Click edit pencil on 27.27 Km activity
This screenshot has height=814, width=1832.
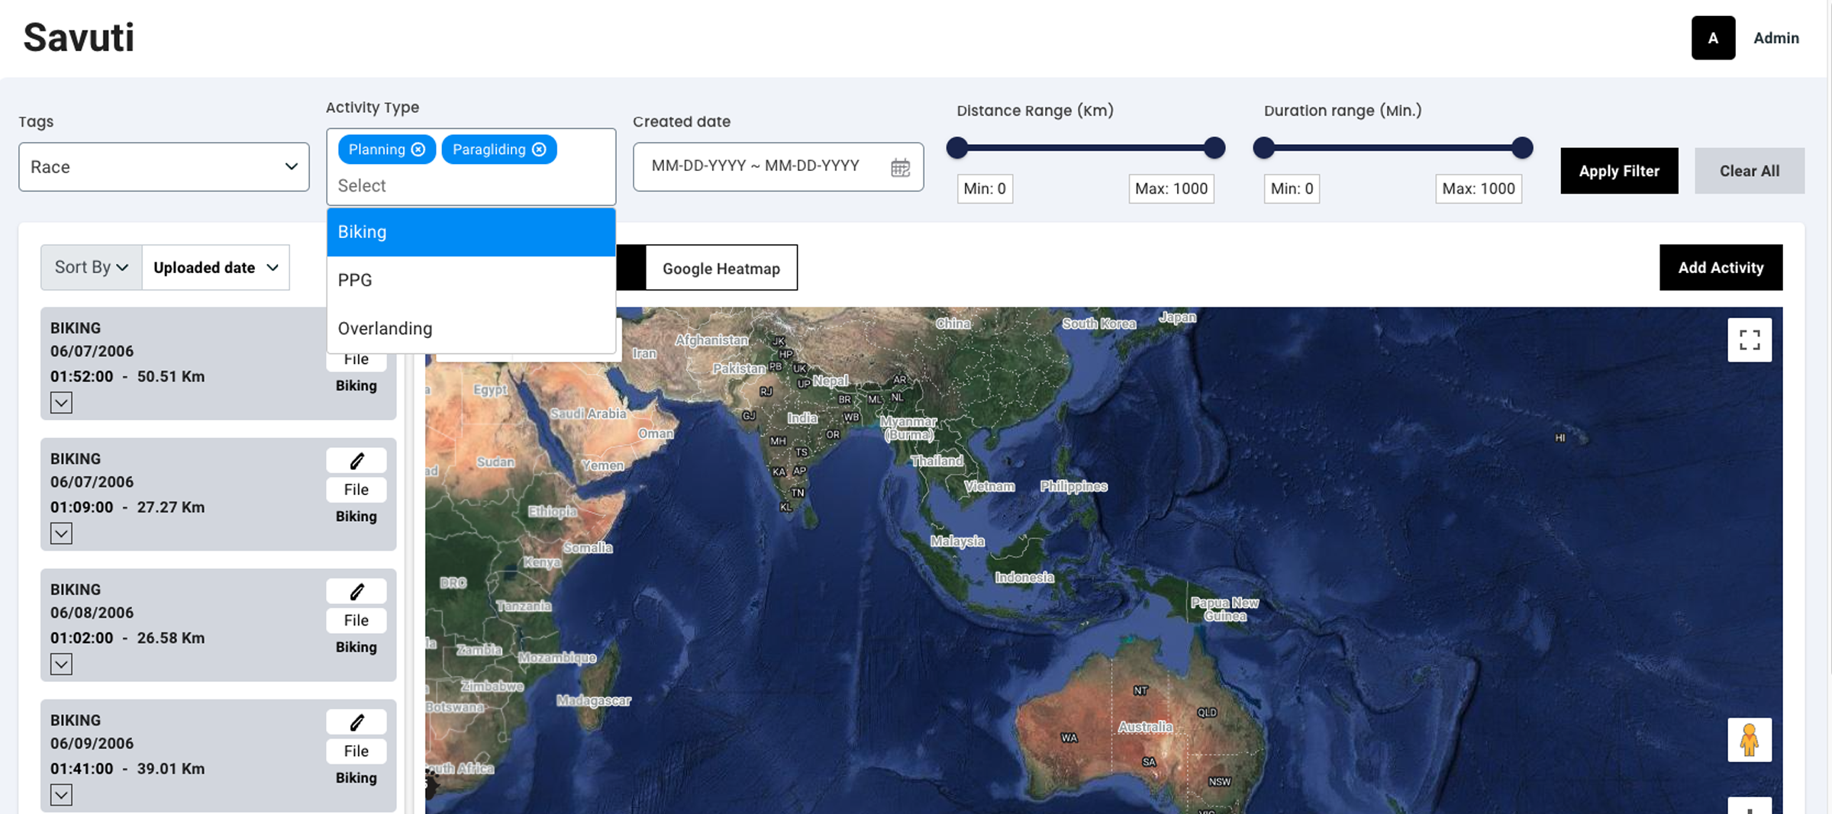tap(356, 461)
